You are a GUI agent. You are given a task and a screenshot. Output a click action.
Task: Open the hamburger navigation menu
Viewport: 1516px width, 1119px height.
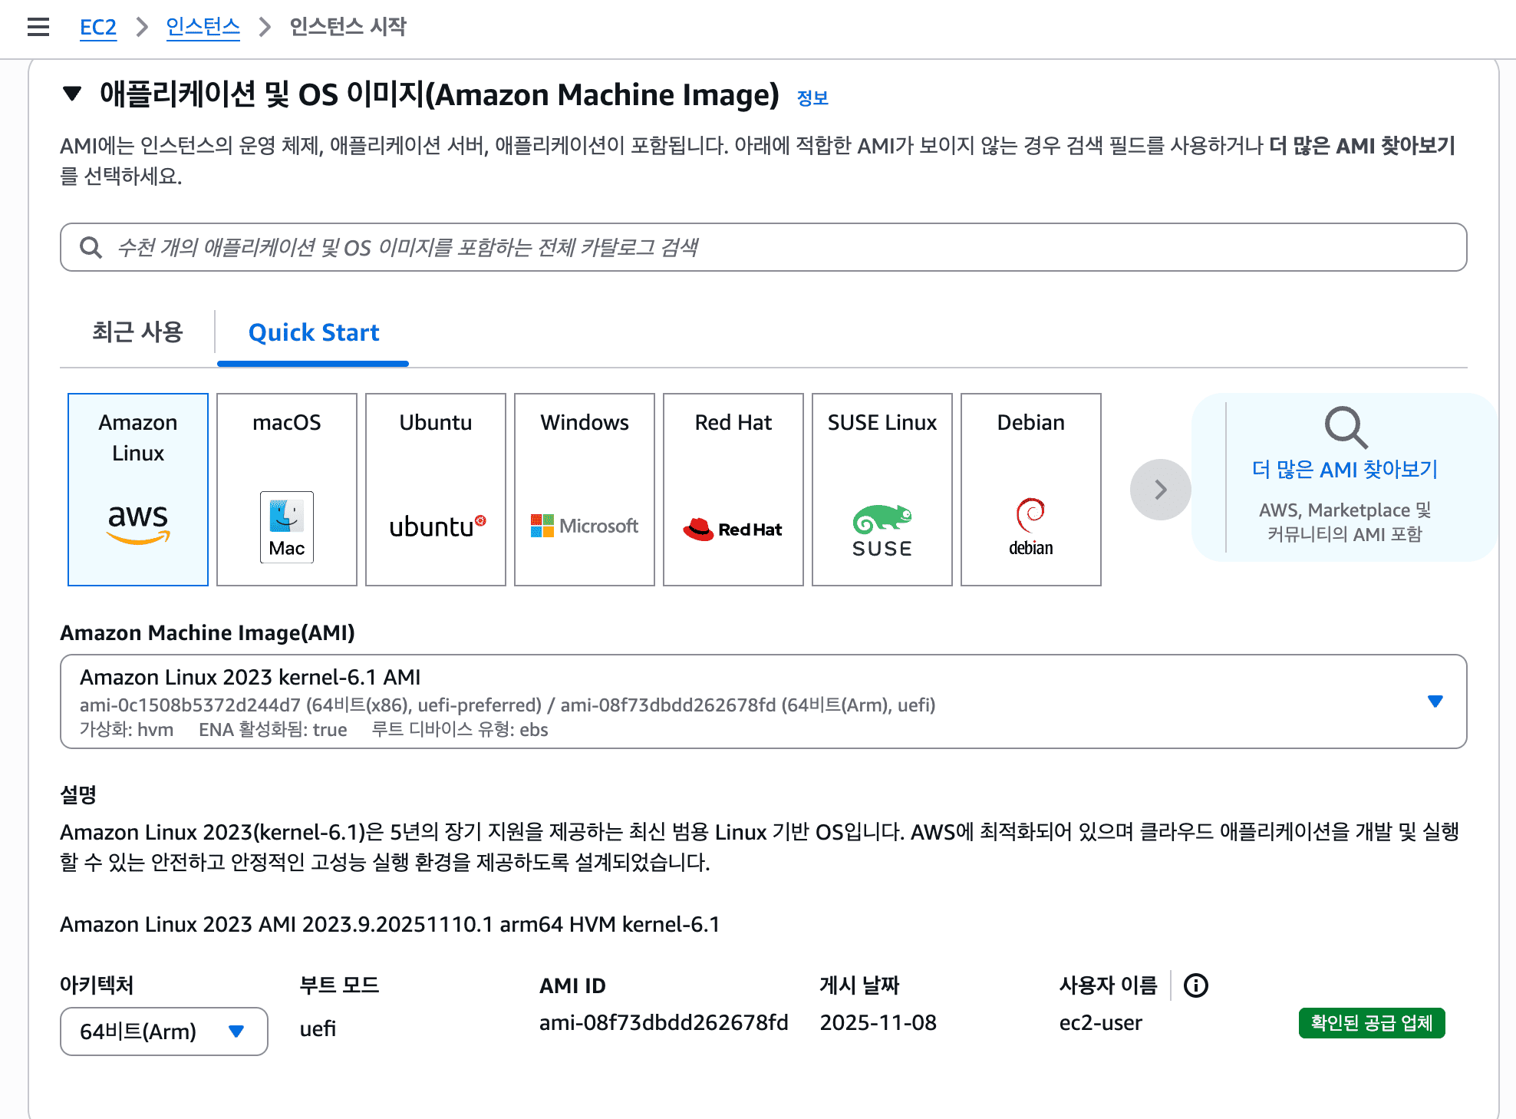38,27
